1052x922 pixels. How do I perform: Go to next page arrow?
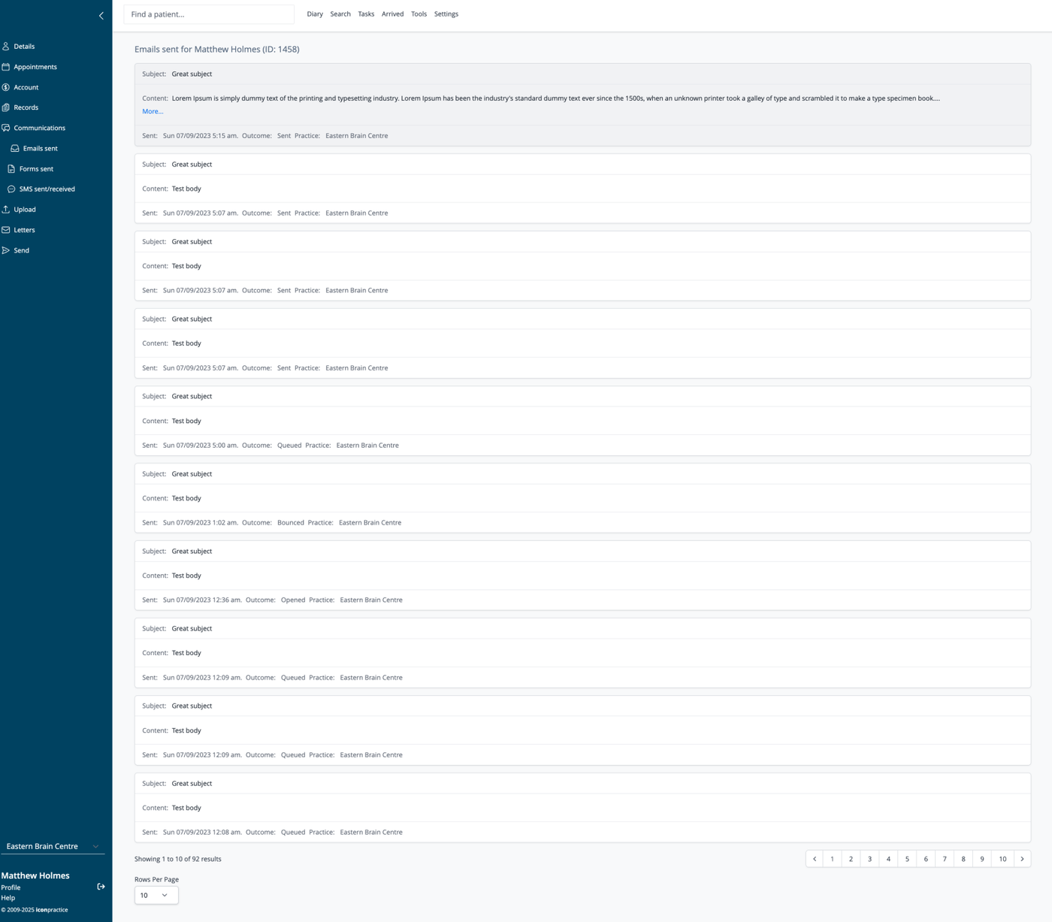click(1022, 859)
